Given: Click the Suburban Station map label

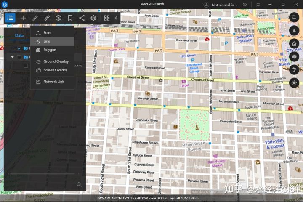Looking at the screenshot, I should [245, 38].
